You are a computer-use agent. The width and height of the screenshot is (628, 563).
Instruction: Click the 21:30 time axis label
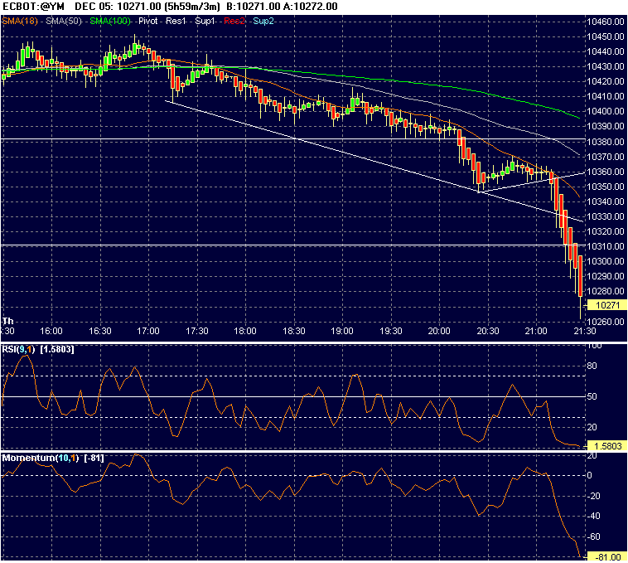pos(585,331)
